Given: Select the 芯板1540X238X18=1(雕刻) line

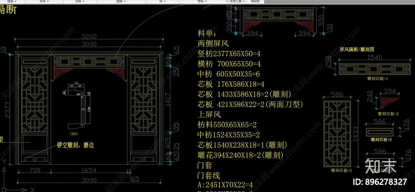Looking at the screenshot, I should tap(242, 145).
